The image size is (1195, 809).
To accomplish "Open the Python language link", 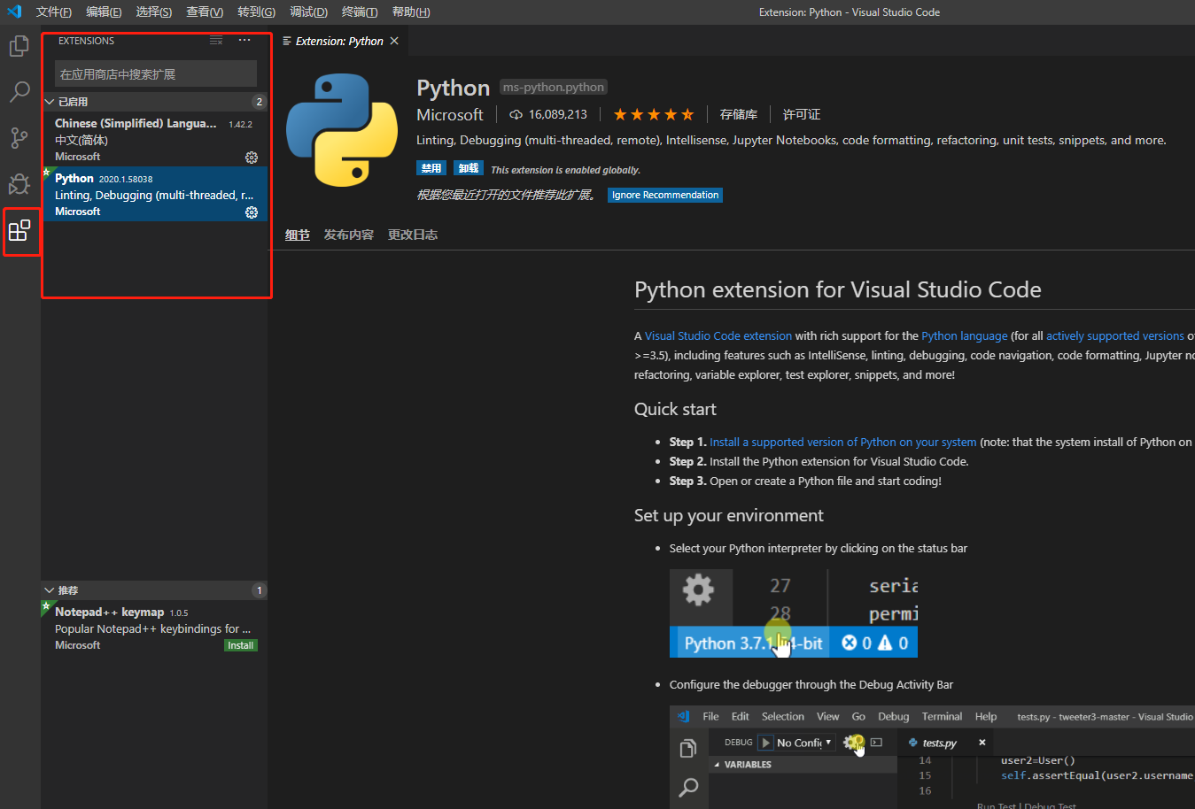I will pos(965,336).
